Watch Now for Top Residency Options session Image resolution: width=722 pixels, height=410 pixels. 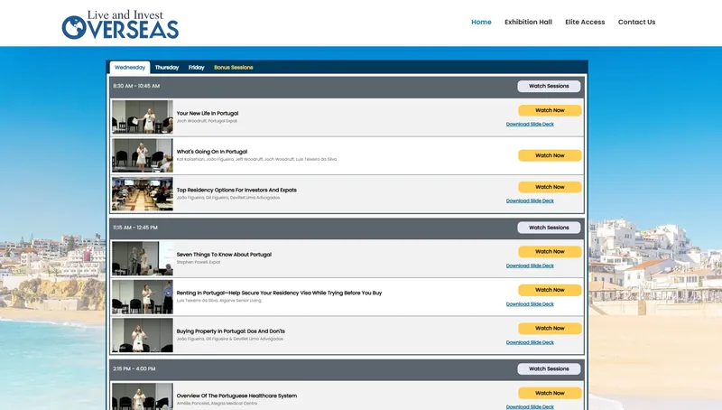(x=550, y=187)
